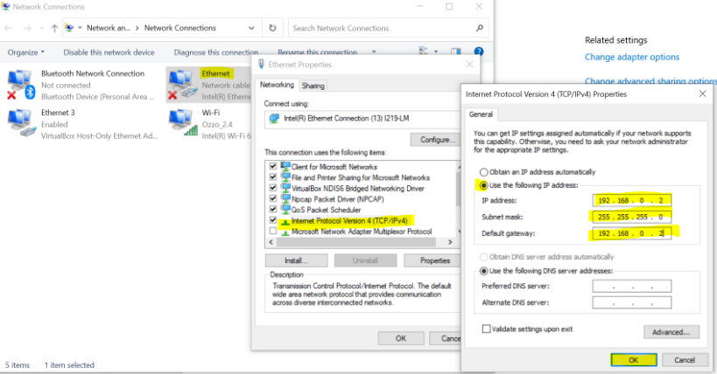
Task: Close the IPv4 Properties dialog
Action: (702, 93)
